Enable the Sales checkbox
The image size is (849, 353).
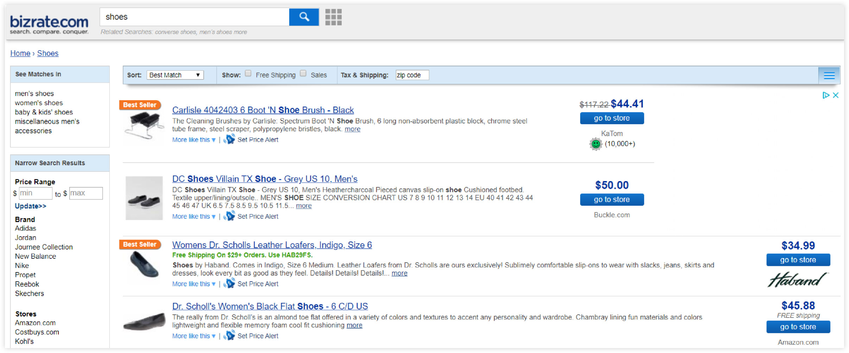pos(303,73)
